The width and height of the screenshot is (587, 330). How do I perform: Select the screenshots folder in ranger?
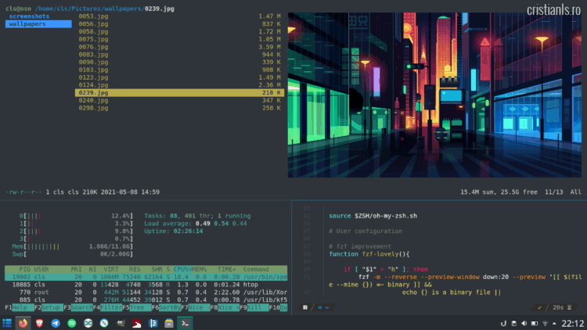click(x=29, y=16)
